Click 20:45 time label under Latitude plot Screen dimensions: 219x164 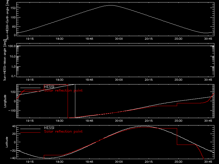(208, 162)
